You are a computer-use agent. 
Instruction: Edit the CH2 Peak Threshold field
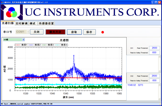pyautogui.click(x=154, y=76)
